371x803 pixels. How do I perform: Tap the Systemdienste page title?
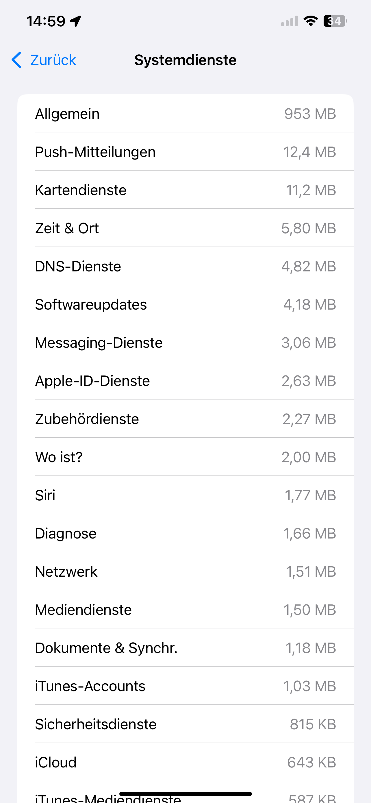[185, 60]
